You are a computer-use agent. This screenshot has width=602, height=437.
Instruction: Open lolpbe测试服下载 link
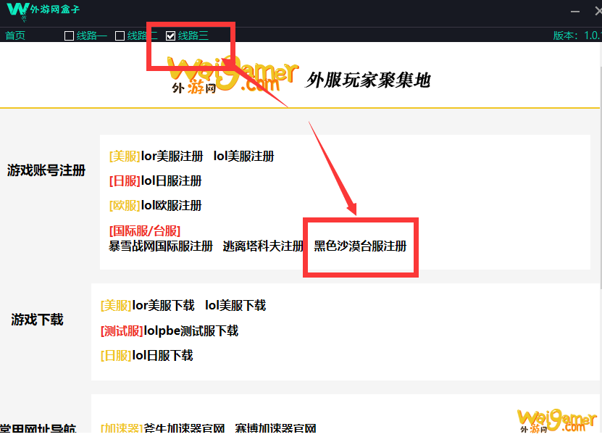(x=191, y=330)
